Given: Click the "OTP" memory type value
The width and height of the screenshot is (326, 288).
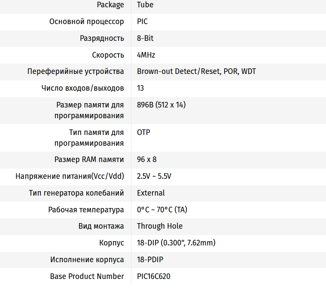Looking at the screenshot, I should [x=143, y=132].
